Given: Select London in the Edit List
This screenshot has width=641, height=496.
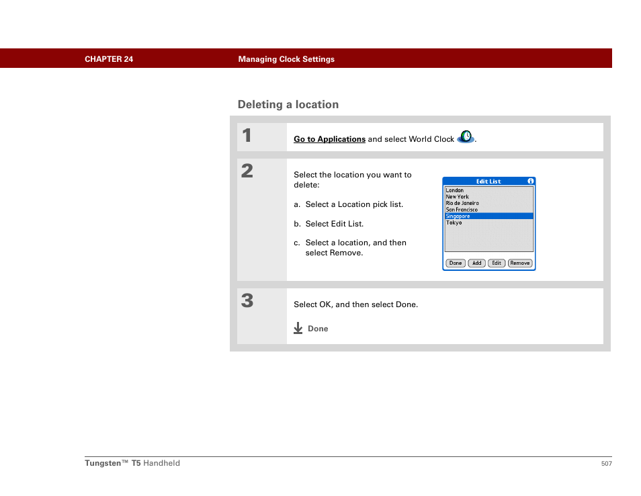Looking at the screenshot, I should [x=489, y=190].
